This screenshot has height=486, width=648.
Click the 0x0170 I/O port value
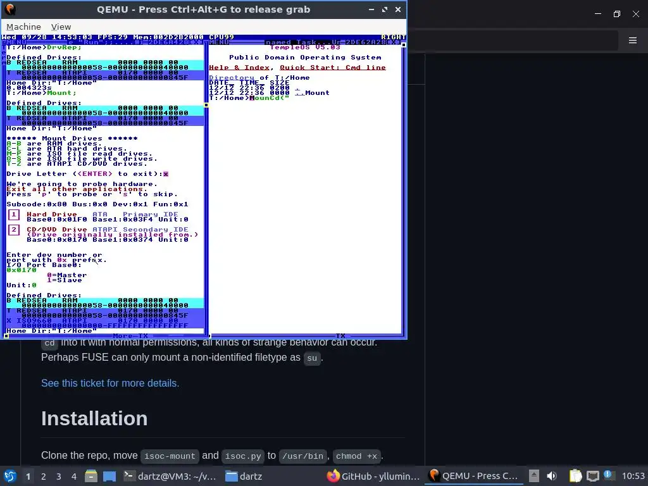click(22, 270)
